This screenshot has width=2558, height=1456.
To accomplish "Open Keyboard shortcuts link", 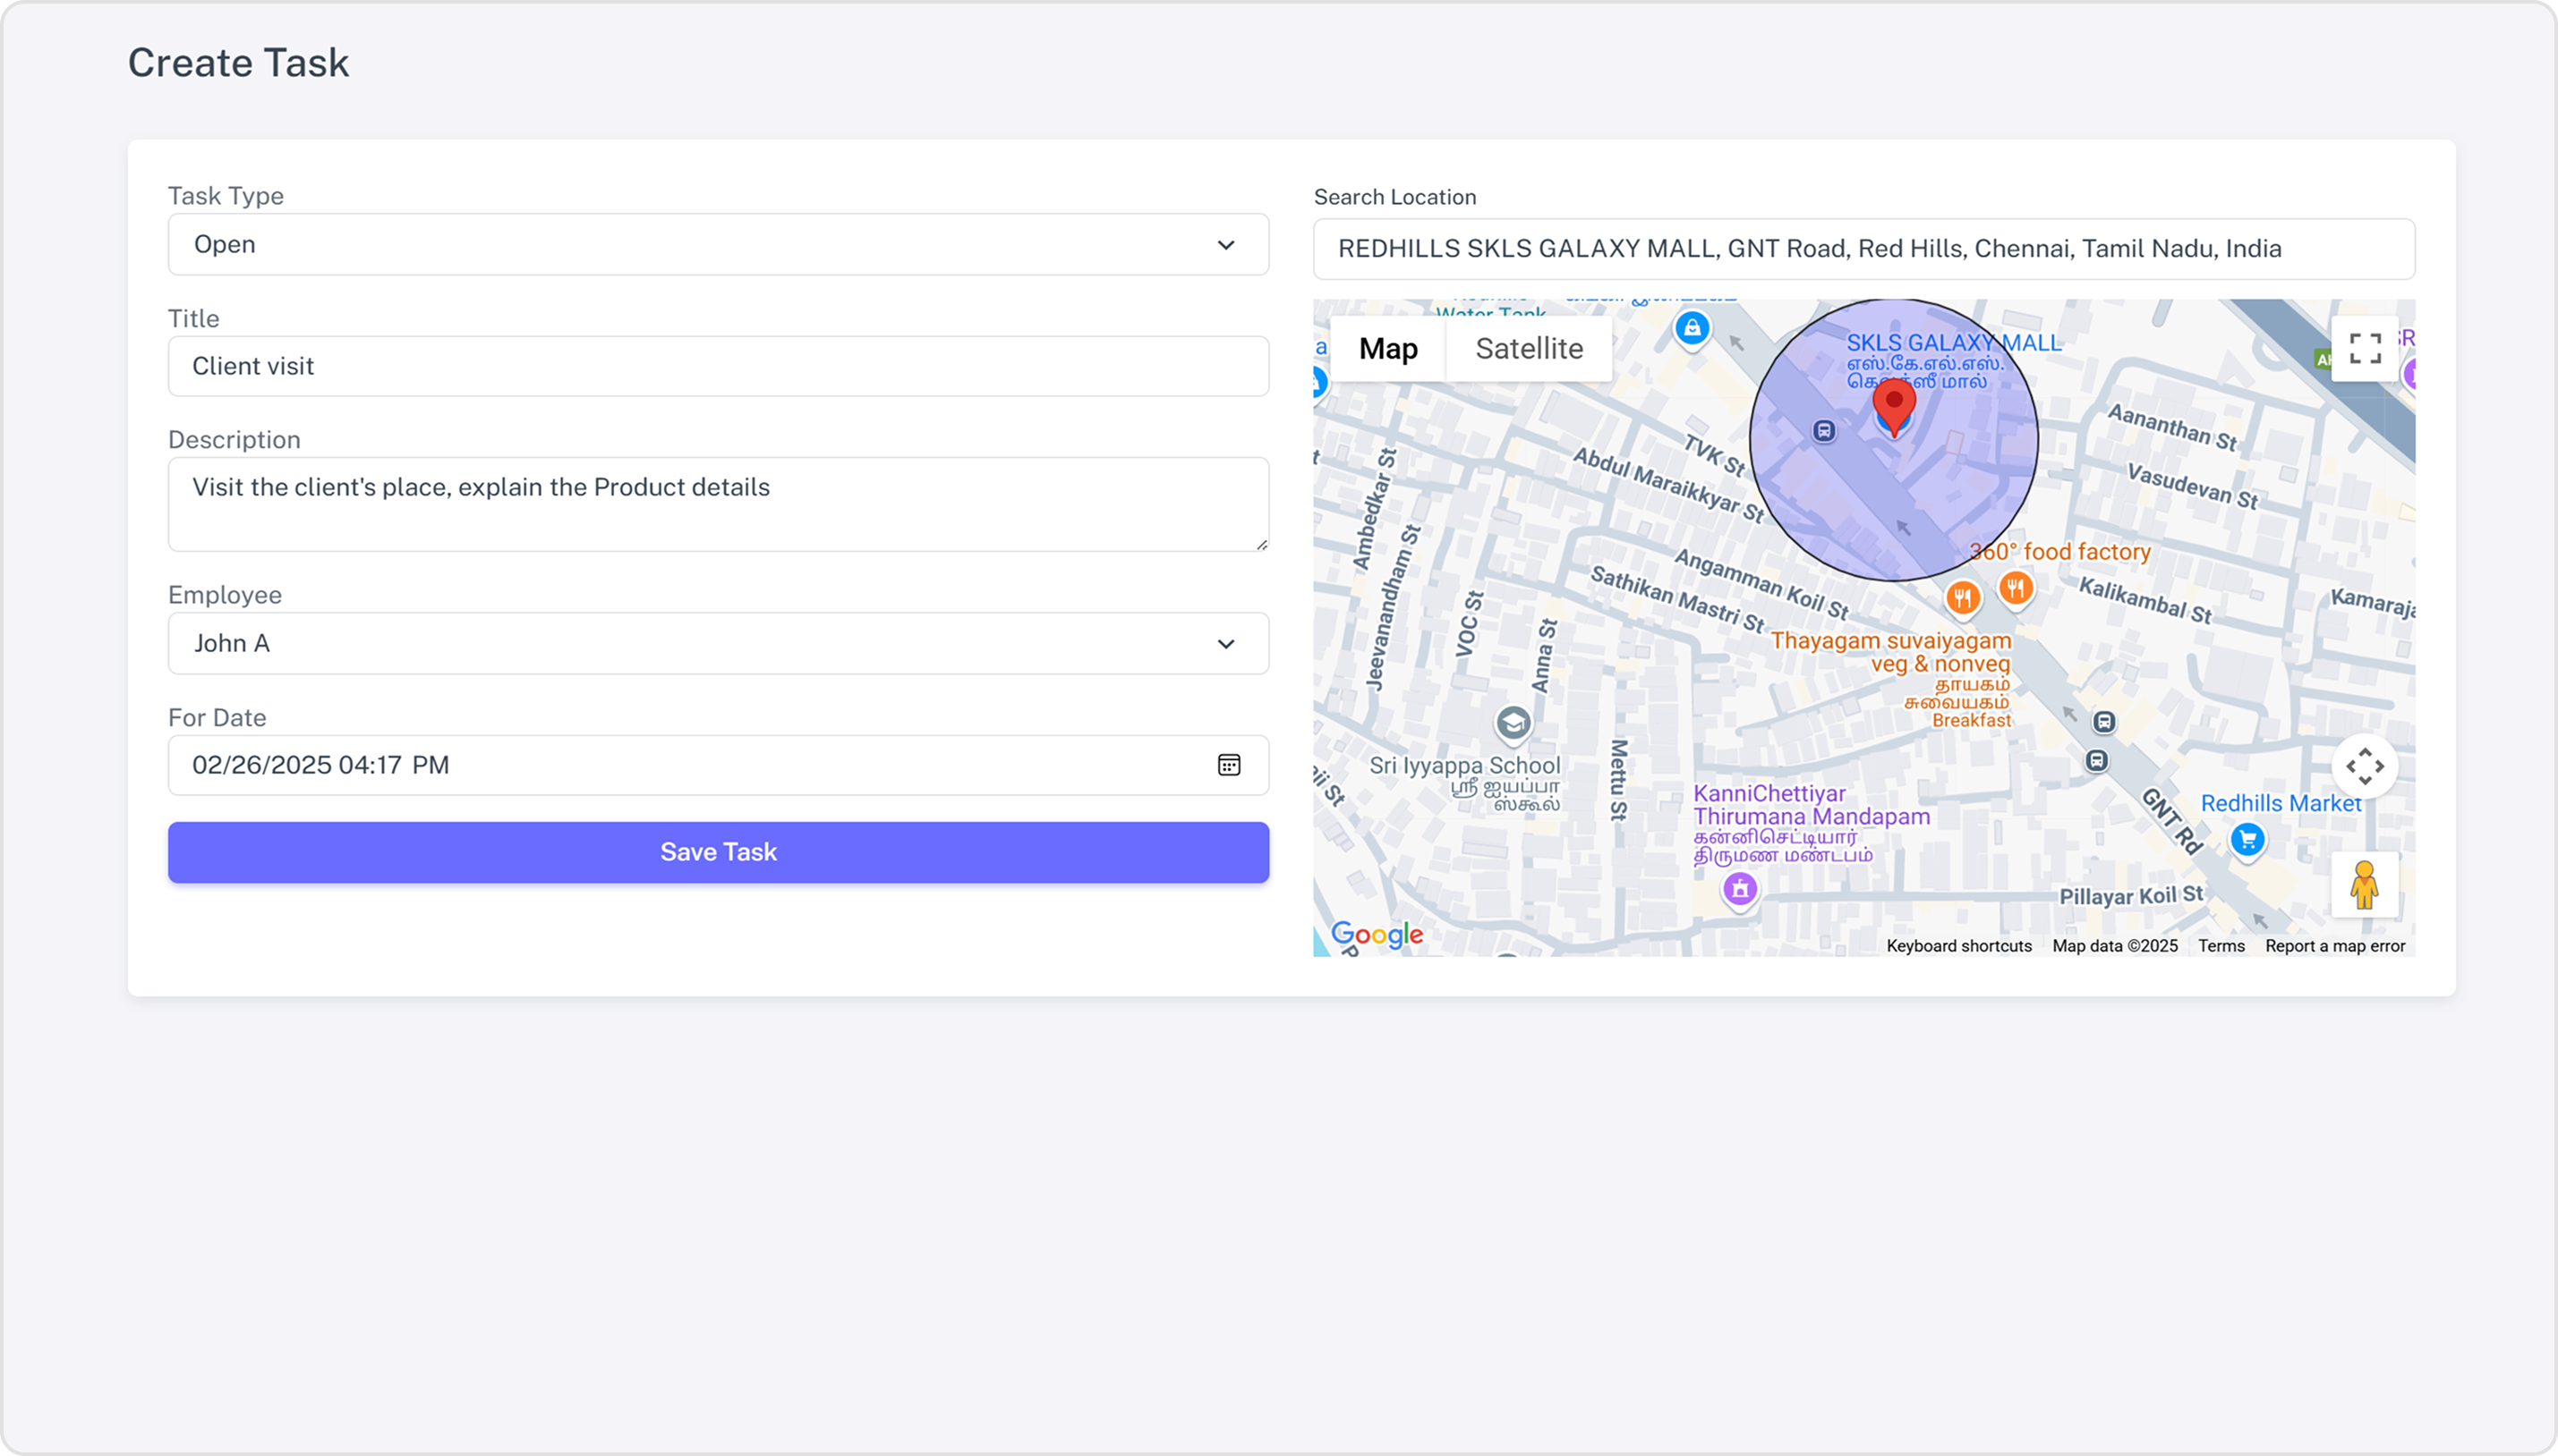I will (x=1958, y=946).
